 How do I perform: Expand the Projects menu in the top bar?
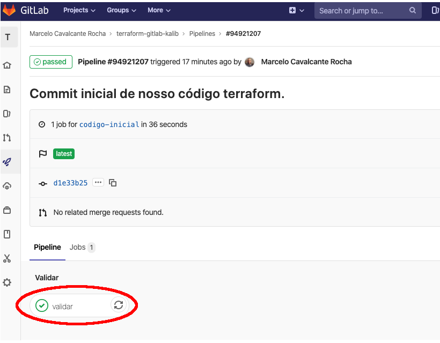click(x=78, y=10)
